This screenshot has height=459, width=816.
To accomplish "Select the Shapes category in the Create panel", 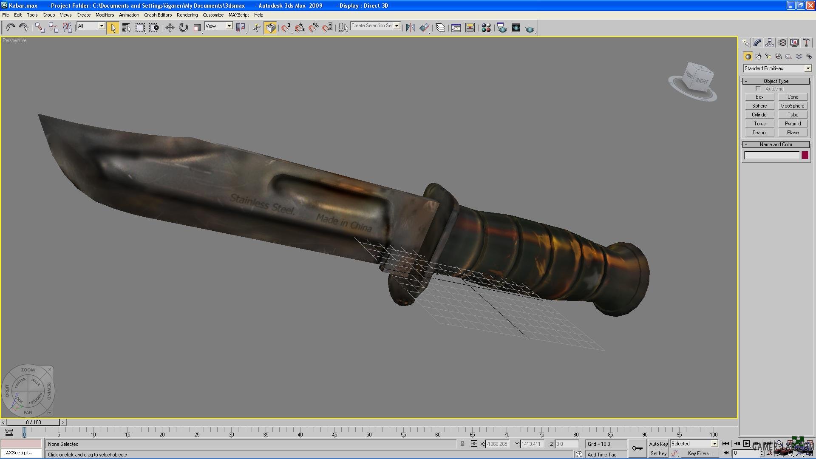I will 758,57.
